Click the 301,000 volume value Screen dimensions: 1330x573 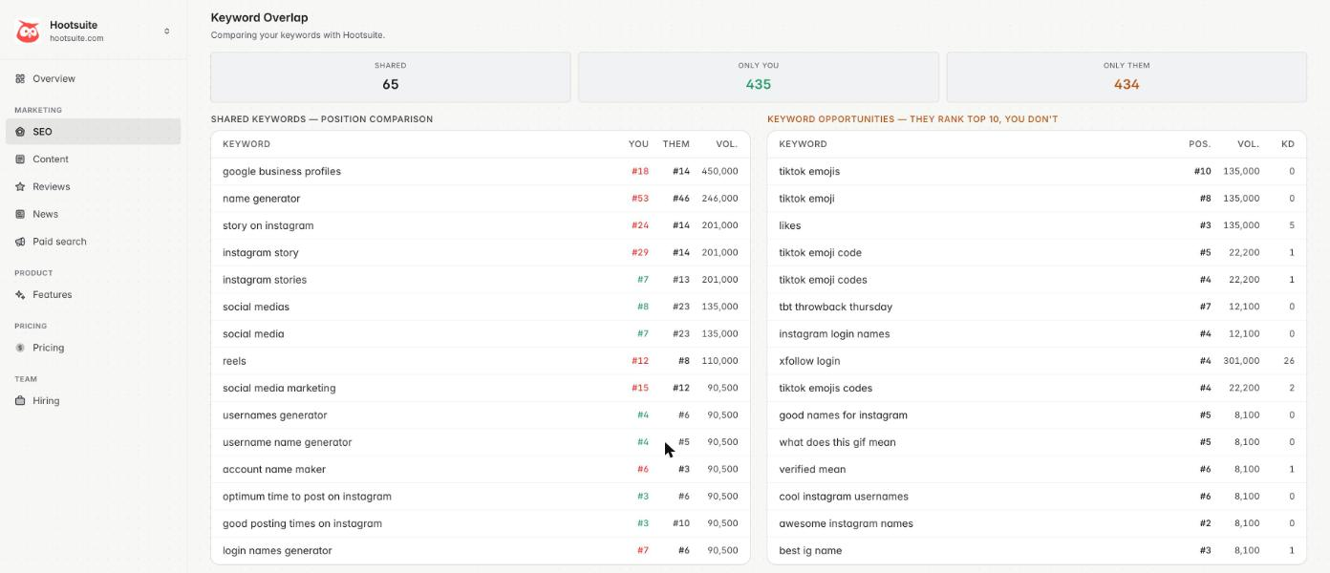tap(1241, 361)
